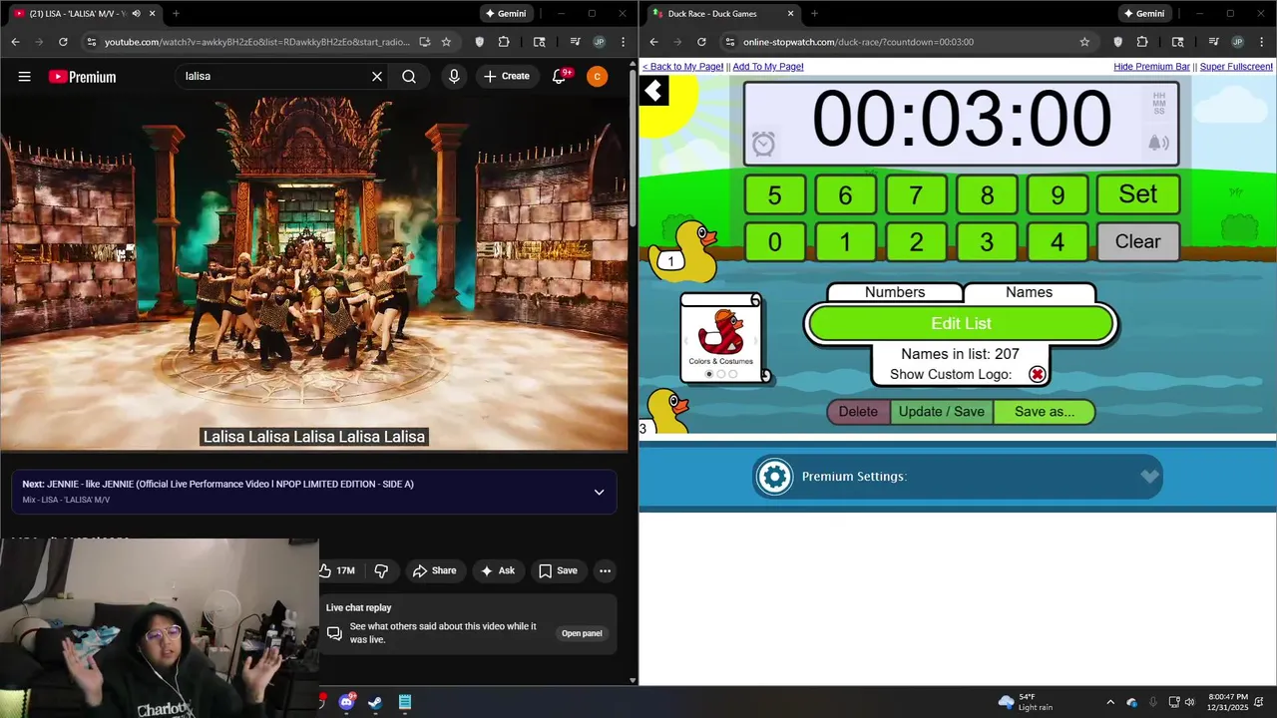Follow the Back to My Page link
Viewport: 1277px width, 718px height.
[682, 67]
